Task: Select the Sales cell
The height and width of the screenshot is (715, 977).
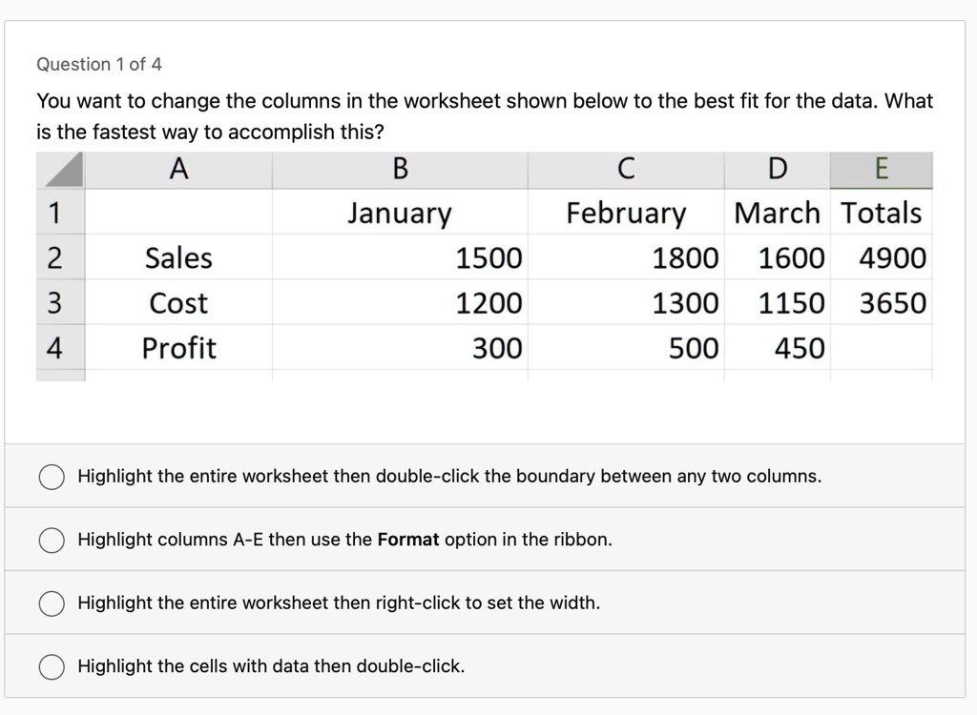Action: [178, 257]
